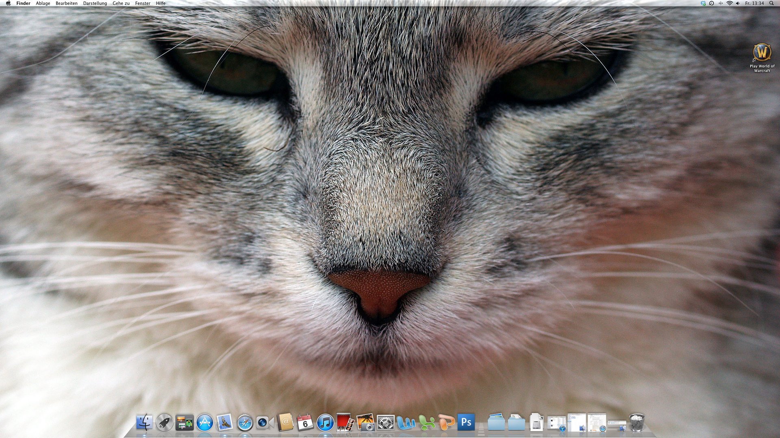Click the clock showing Fr. 13:34
780x438 pixels.
pyautogui.click(x=754, y=3)
